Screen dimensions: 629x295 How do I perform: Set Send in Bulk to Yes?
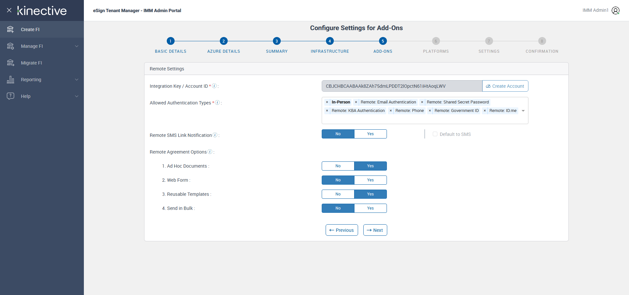[371, 208]
